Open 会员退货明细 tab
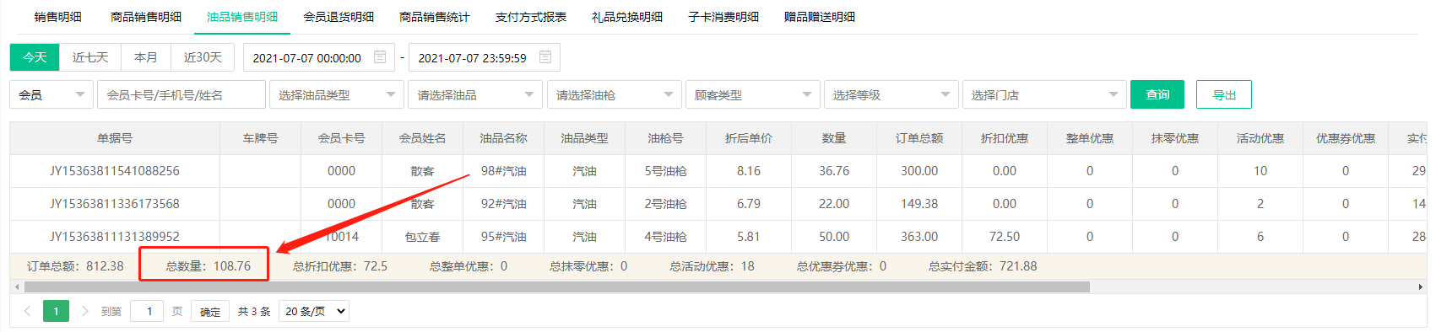The width and height of the screenshot is (1436, 332). pos(339,17)
